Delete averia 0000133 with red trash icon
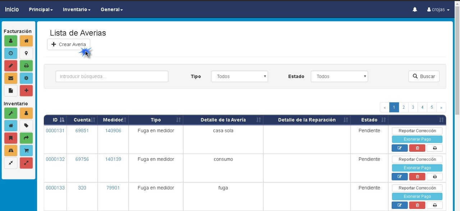Image resolution: width=460 pixels, height=211 pixels. 417,205
